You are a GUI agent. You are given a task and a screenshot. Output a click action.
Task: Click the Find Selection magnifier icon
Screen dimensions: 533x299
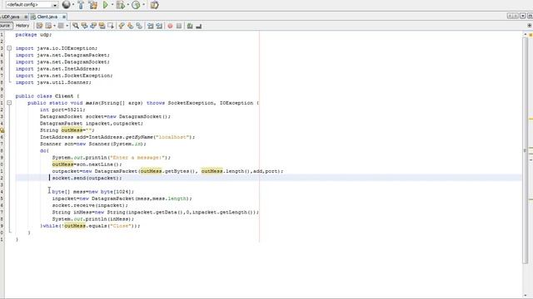(x=76, y=26)
